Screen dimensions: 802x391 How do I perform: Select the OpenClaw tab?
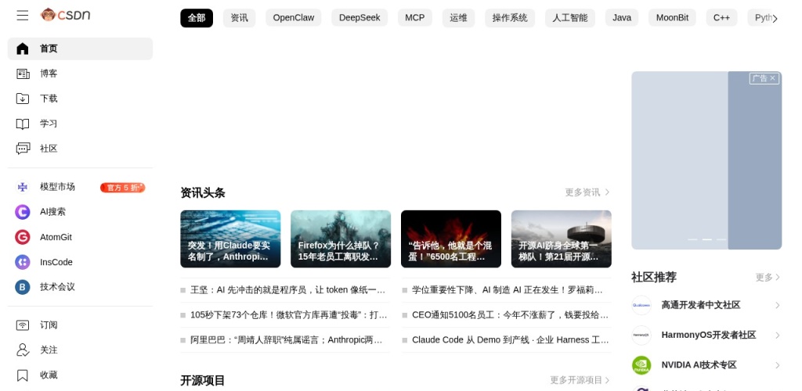pos(294,18)
